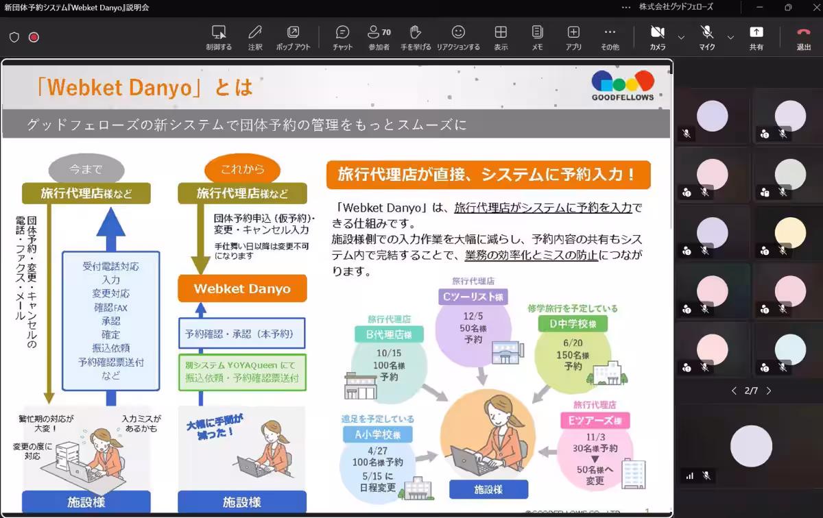Go to next participant page arrow
The image size is (823, 518).
click(x=769, y=391)
